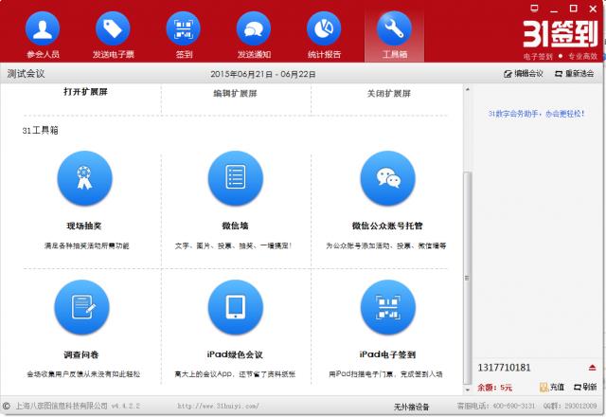The height and width of the screenshot is (417, 606).
Task: Click the 上海八彦图信息科技有限公司 company name
Action: (x=62, y=406)
